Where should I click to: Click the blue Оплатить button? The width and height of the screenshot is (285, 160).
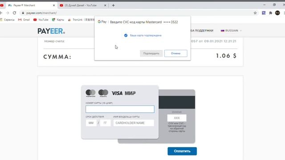pyautogui.click(x=182, y=151)
